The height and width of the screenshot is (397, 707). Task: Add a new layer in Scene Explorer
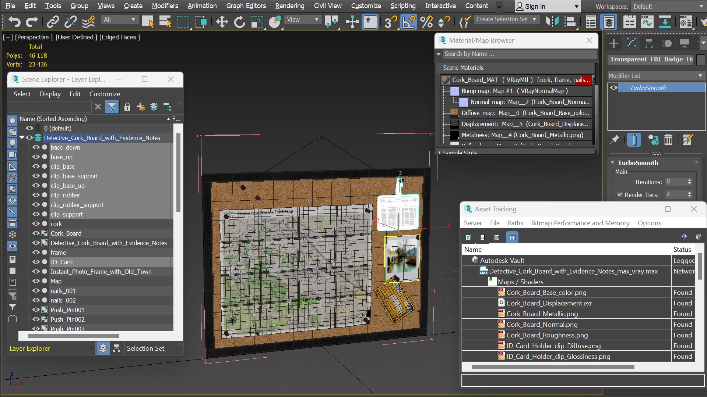[x=140, y=107]
